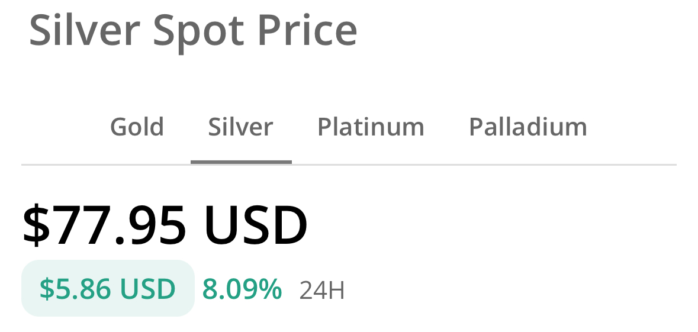Screen dimensions: 698x332
Task: Click "USD" inside the green change badge
Action: tap(147, 289)
